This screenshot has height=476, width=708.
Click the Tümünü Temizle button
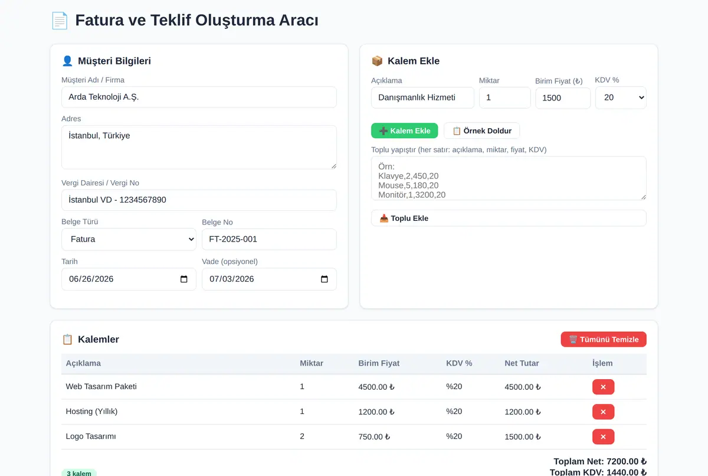(604, 339)
